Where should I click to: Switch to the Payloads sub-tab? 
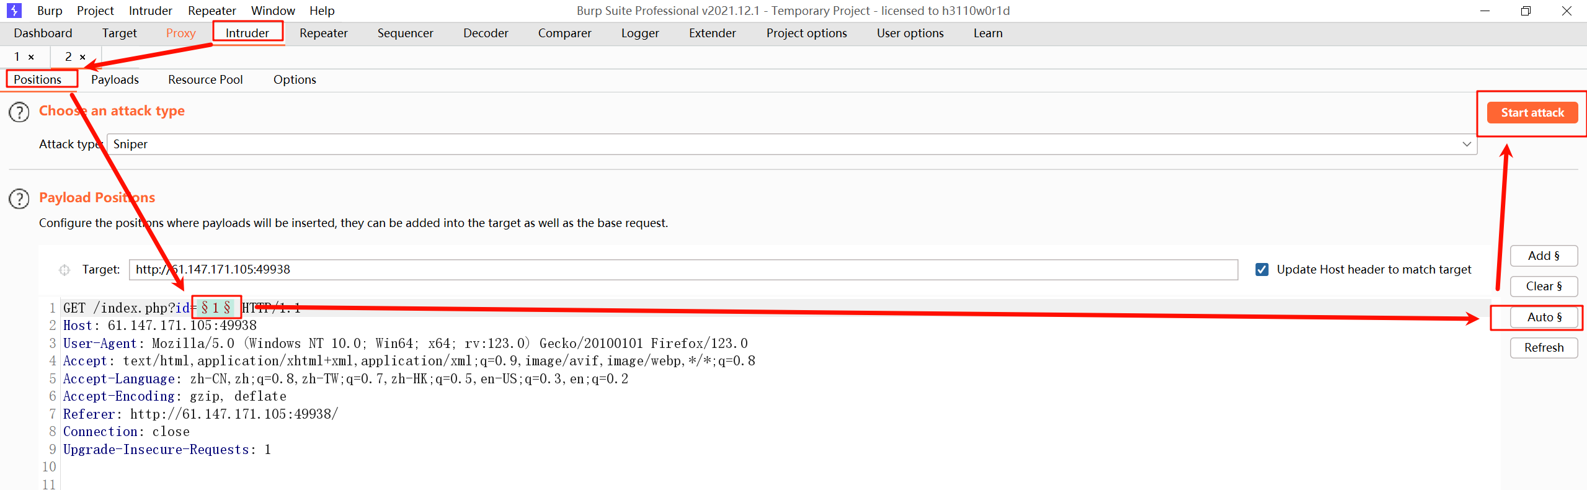(115, 80)
